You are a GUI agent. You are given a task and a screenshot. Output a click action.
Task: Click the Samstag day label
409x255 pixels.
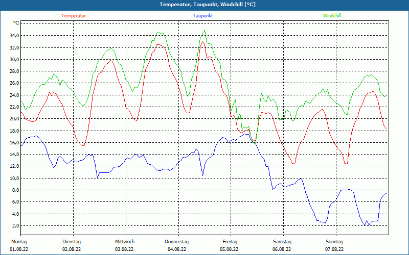tap(282, 242)
